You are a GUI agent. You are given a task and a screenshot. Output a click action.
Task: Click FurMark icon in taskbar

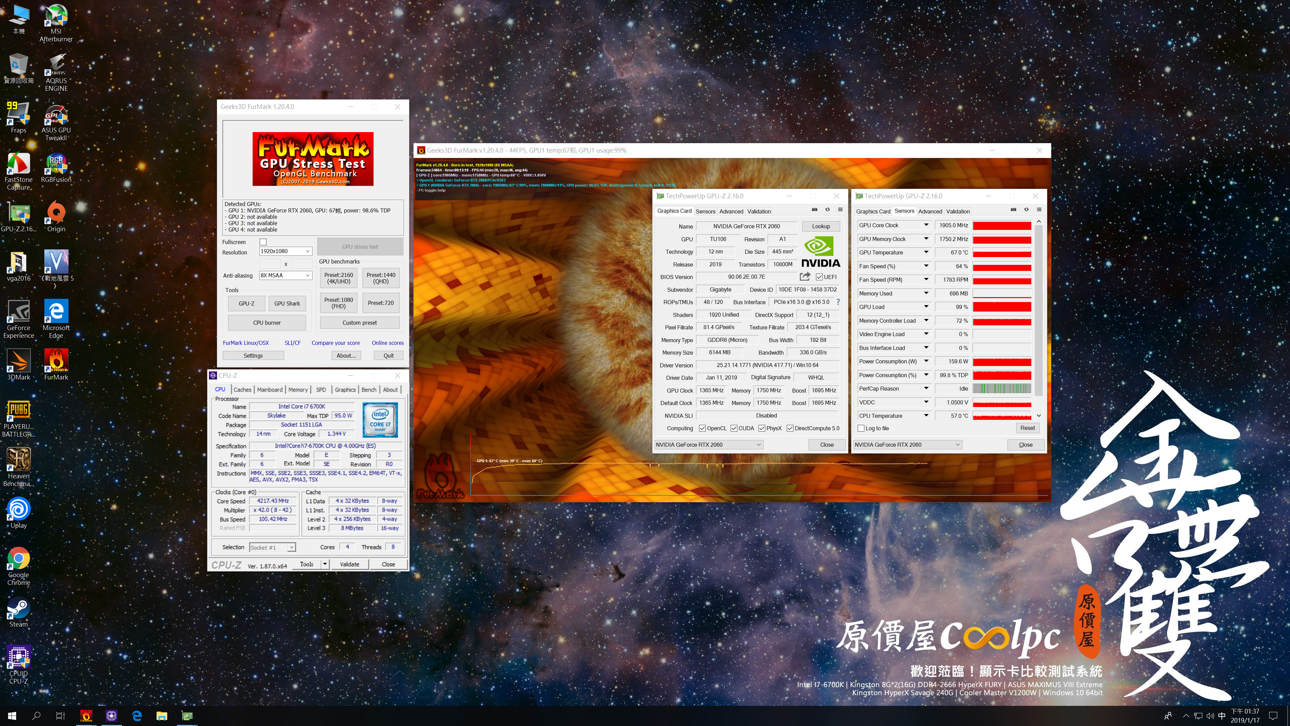[x=86, y=716]
